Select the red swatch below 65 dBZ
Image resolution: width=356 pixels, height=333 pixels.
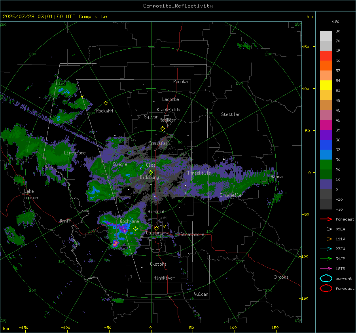click(326, 56)
